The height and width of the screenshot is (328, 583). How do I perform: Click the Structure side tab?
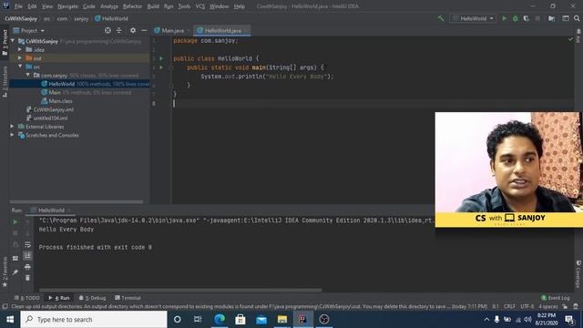point(5,81)
